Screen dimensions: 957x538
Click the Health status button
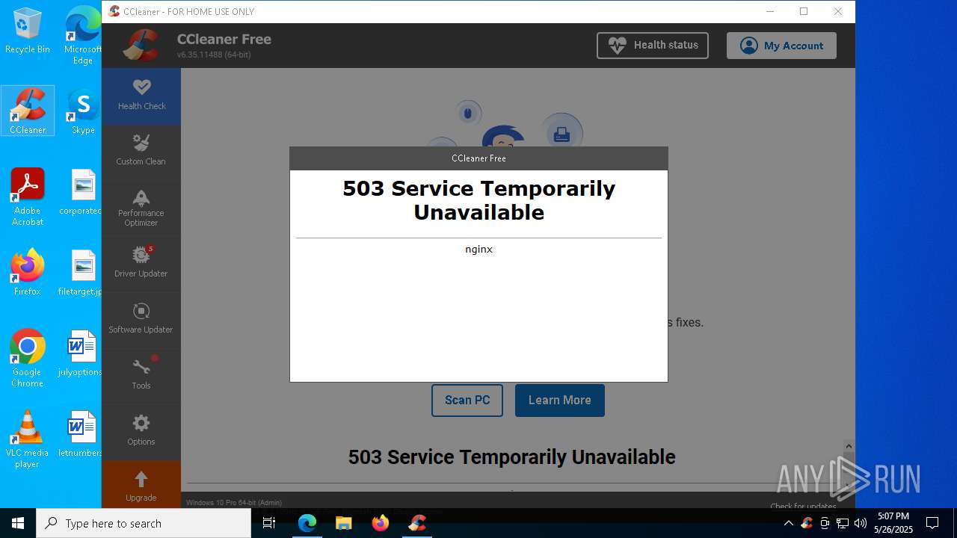point(653,46)
